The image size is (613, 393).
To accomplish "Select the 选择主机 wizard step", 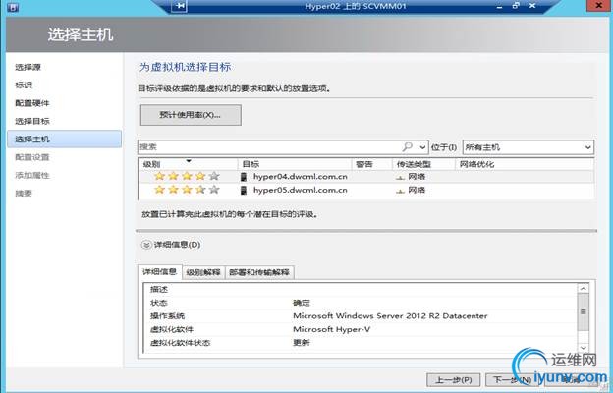I will click(65, 139).
